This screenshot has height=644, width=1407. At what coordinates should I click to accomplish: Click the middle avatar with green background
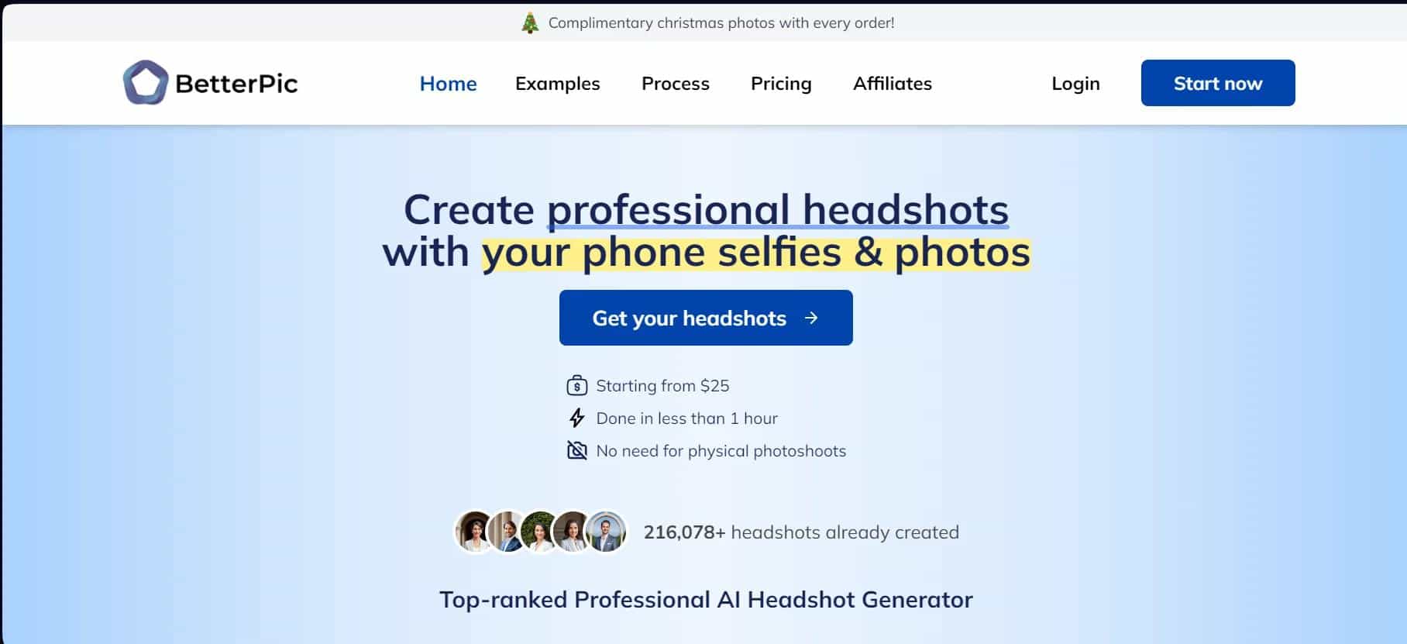[x=538, y=532]
